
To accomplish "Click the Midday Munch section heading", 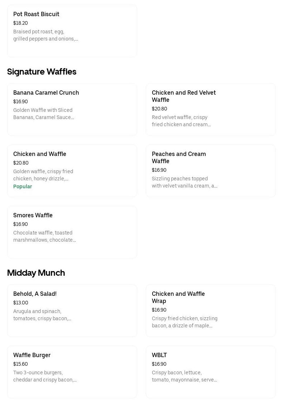I will pos(36,273).
